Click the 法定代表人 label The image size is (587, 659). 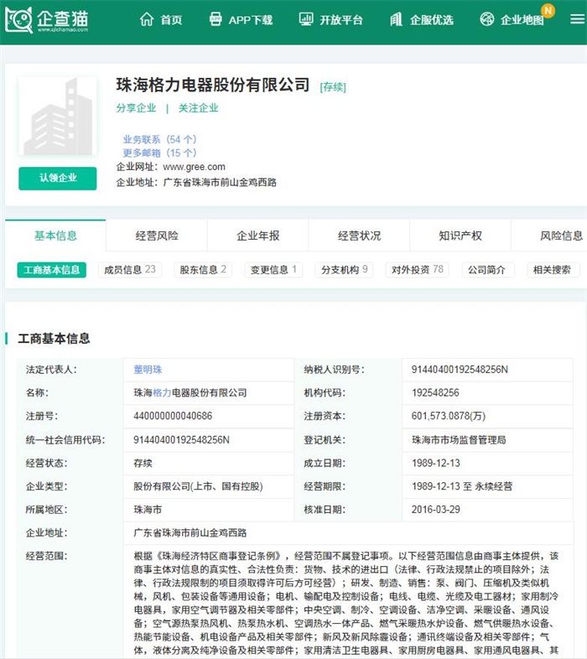[x=51, y=370]
